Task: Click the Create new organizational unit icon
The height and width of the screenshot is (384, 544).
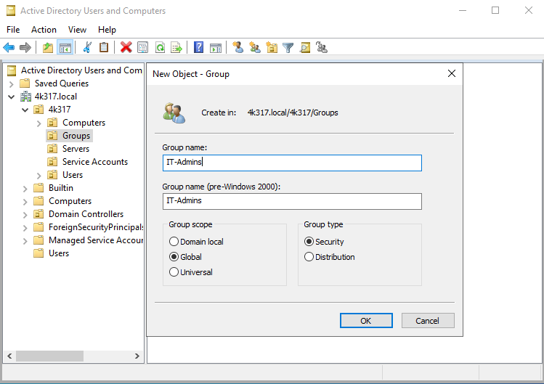Action: coord(272,47)
